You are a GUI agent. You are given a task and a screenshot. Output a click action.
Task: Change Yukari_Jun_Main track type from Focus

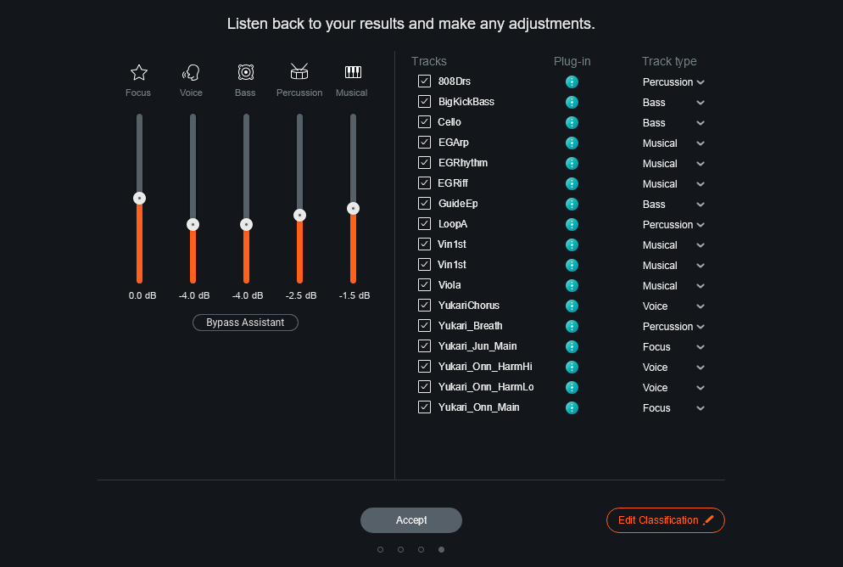point(673,347)
